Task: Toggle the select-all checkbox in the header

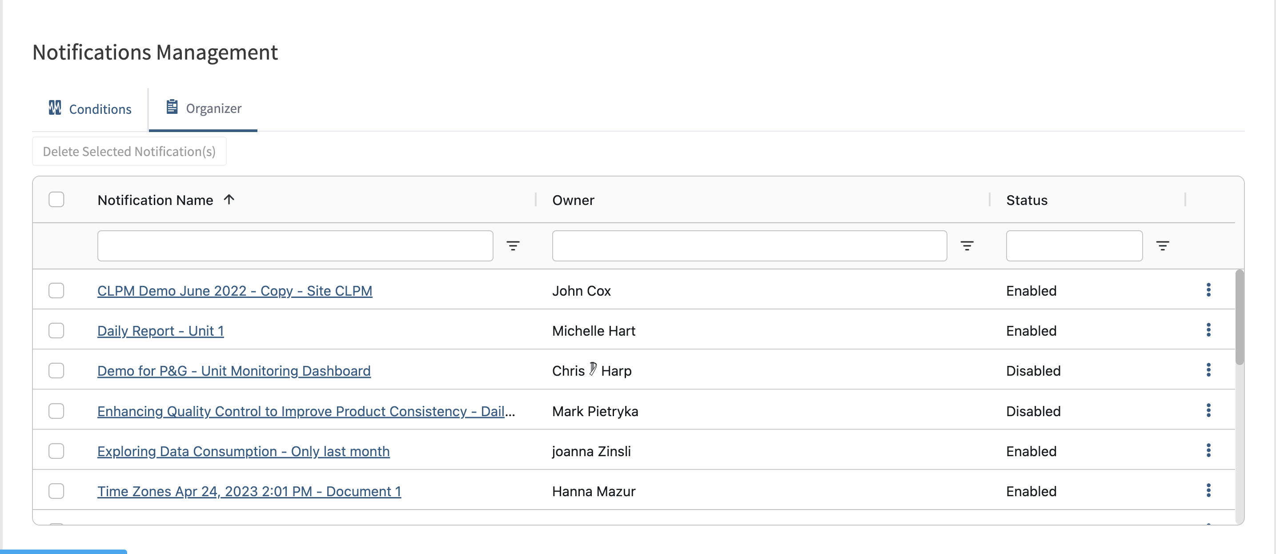Action: [56, 200]
